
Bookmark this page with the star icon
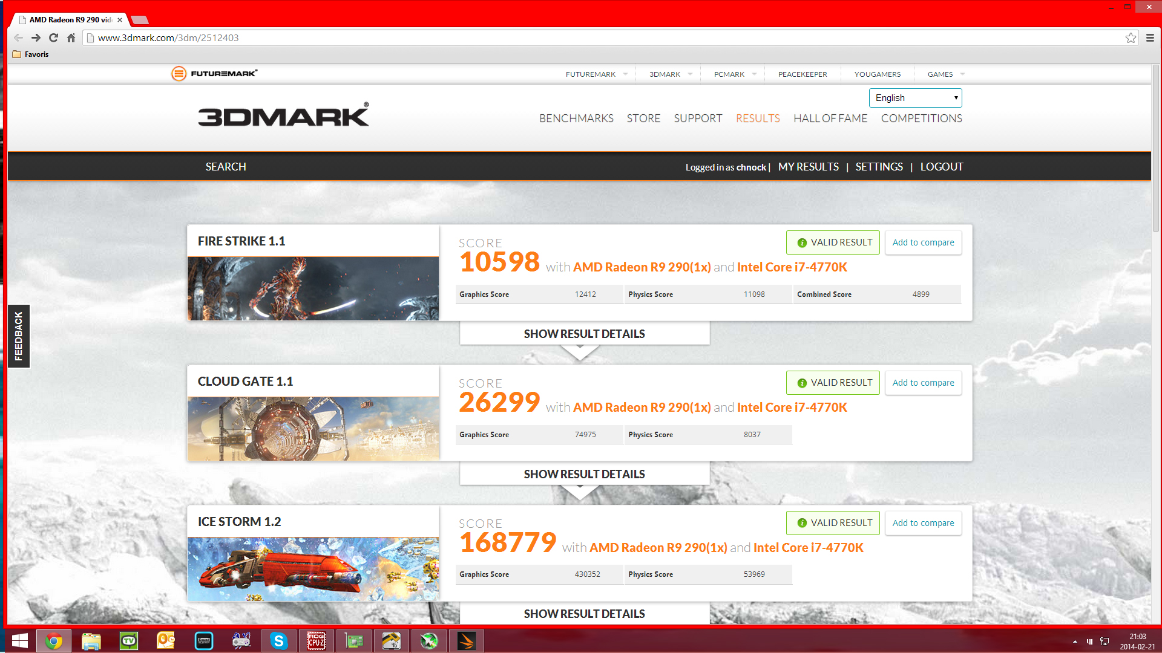(x=1131, y=37)
